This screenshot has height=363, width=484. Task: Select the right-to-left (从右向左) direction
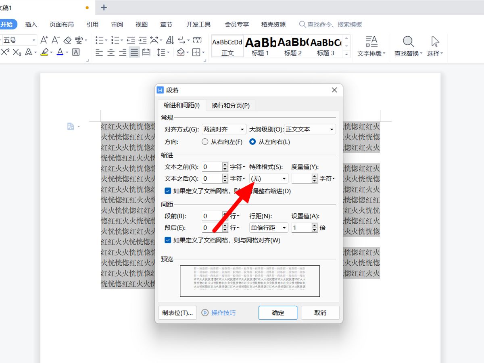click(x=205, y=142)
